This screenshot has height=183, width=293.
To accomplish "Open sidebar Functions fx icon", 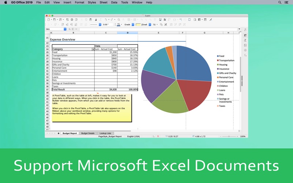I will coord(245,55).
